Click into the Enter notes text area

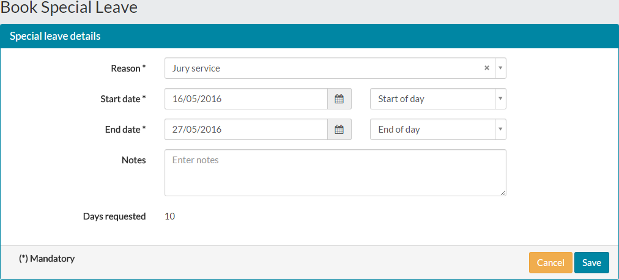coord(335,173)
